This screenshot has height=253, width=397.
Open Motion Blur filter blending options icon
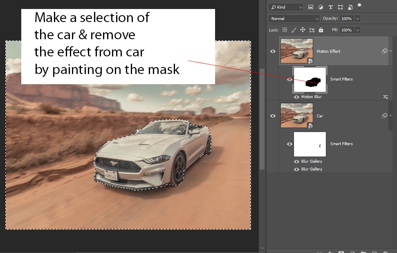(x=385, y=97)
